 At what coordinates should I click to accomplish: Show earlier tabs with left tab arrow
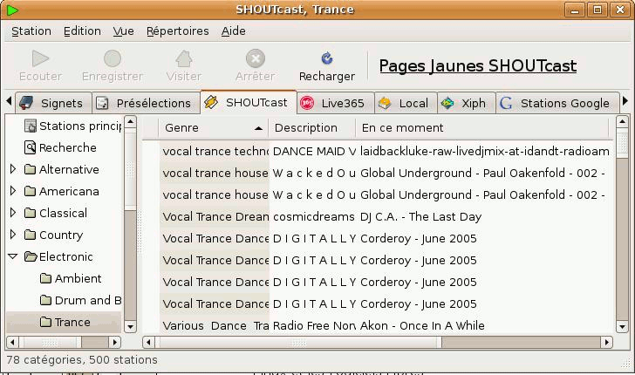pyautogui.click(x=9, y=101)
